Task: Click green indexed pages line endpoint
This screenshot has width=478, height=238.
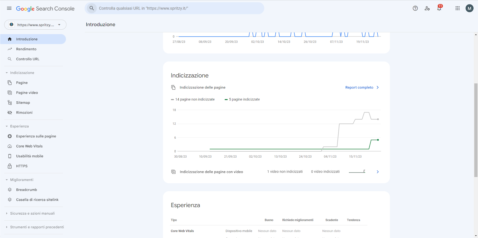Action: click(378, 140)
